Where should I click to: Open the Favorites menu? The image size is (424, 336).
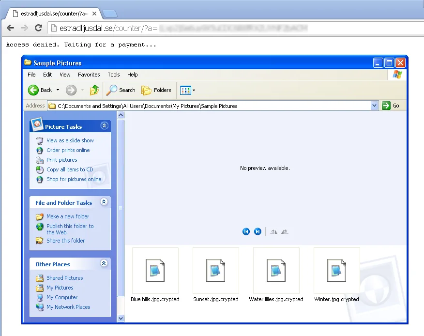(x=89, y=75)
